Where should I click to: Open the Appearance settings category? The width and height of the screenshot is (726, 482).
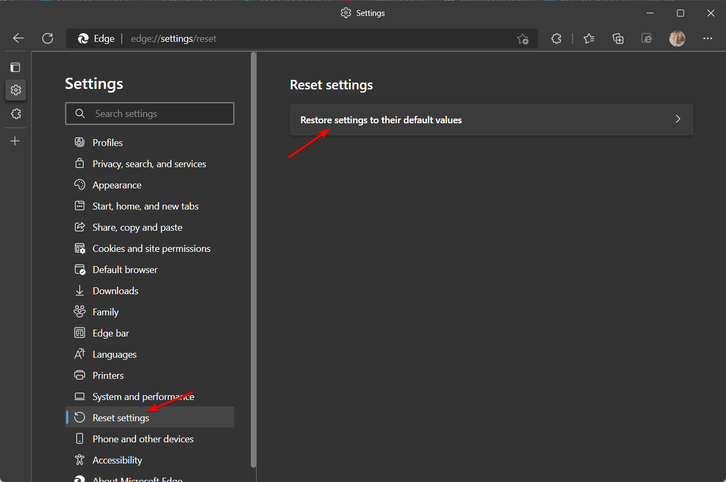(x=117, y=185)
